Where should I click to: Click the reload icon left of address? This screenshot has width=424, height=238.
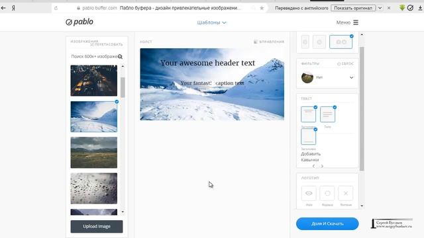point(56,8)
